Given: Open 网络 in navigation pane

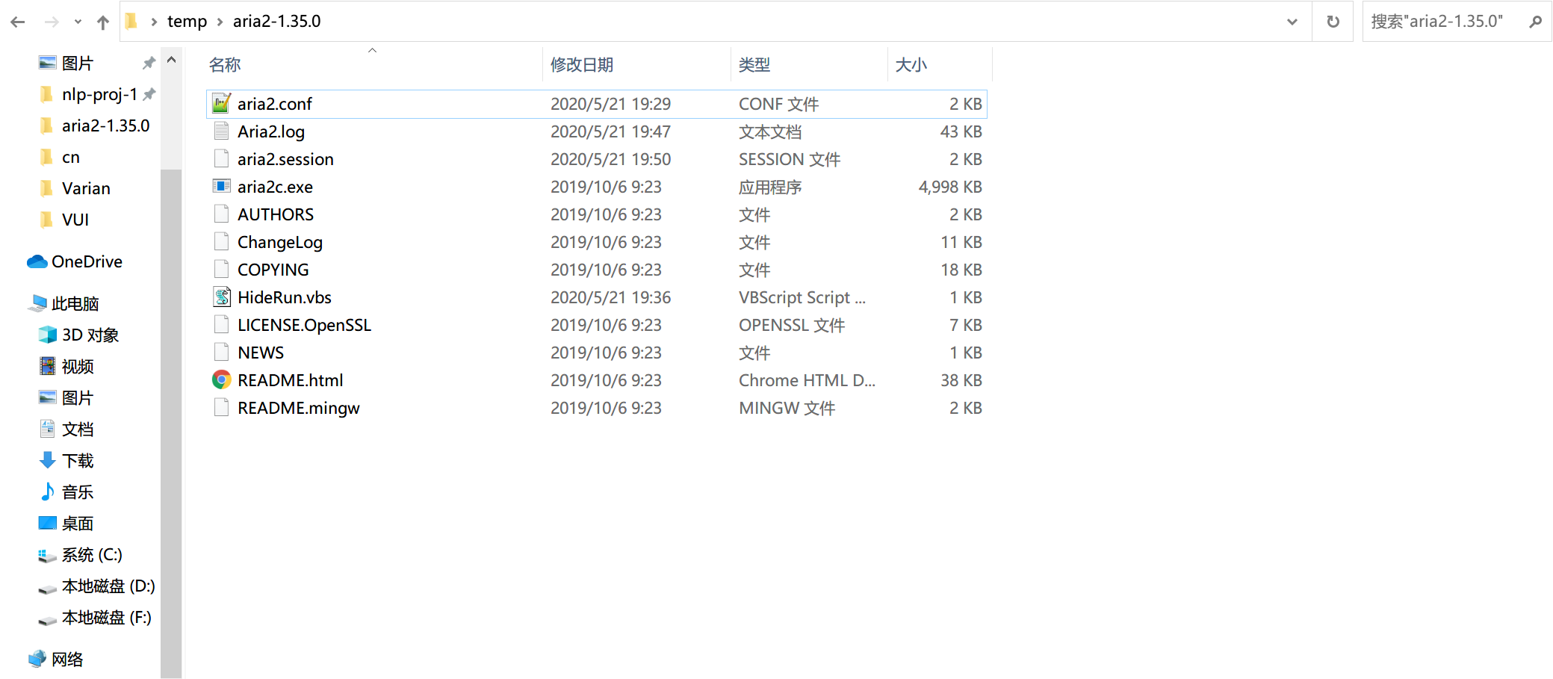Looking at the screenshot, I should click(x=66, y=659).
